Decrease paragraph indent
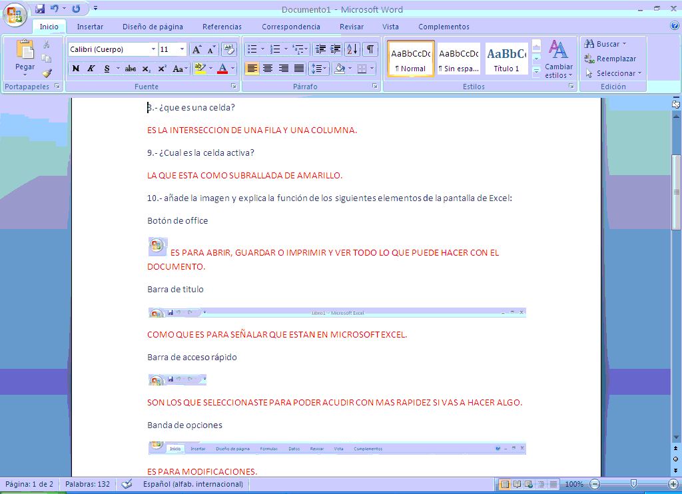 [320, 49]
